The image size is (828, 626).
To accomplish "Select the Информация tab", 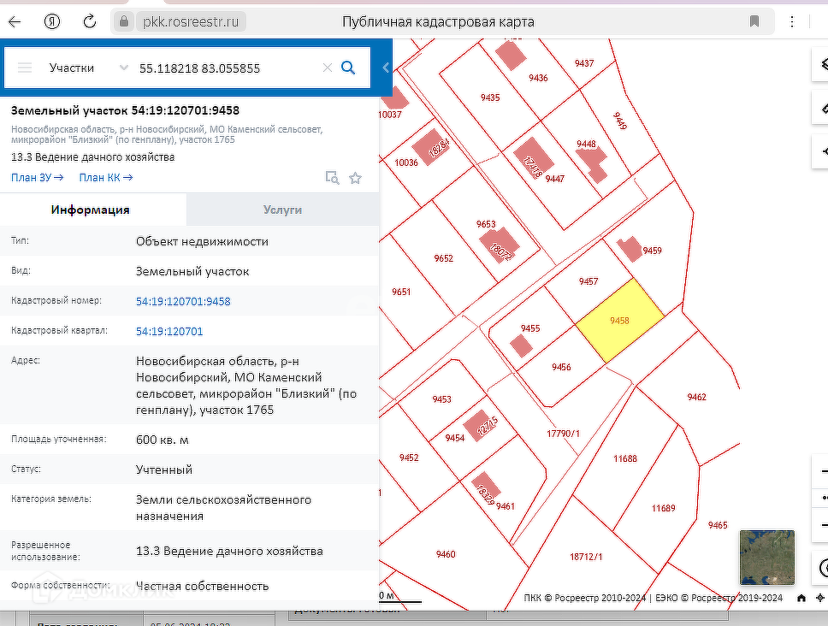I will coord(91,210).
